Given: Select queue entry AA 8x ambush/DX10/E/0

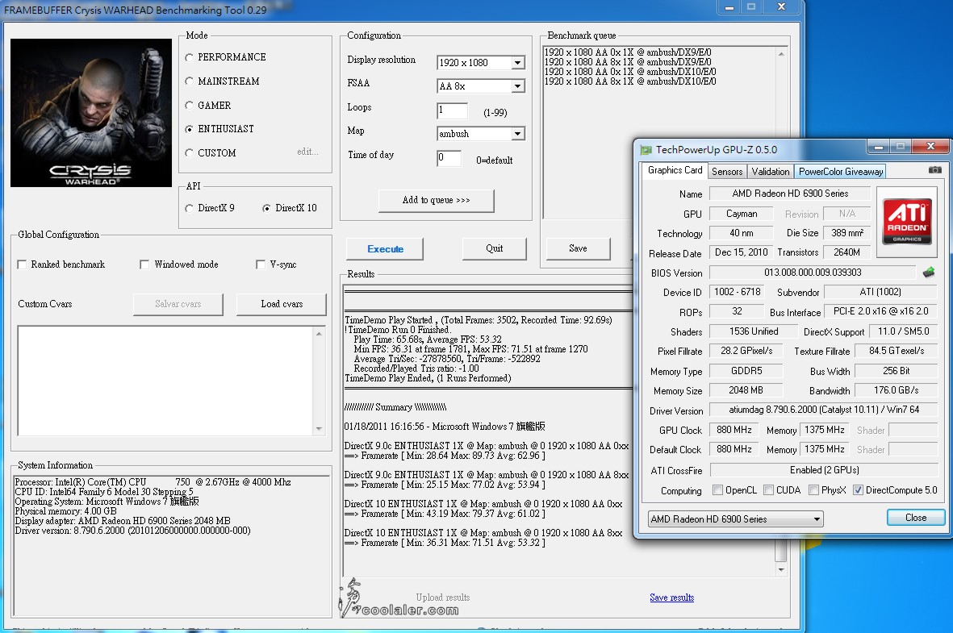Looking at the screenshot, I should pyautogui.click(x=630, y=81).
